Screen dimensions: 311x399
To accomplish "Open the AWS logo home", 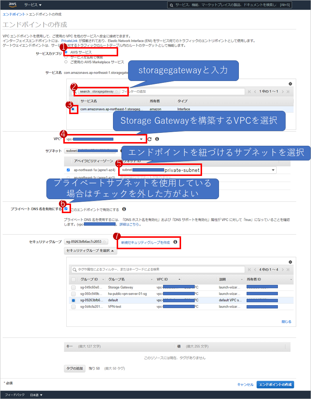I will [x=12, y=4].
